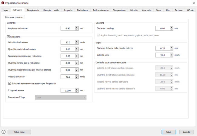The image size is (197, 136).
Task: Open the Esecuzione Z hop dropdown
Action: tap(61, 97)
